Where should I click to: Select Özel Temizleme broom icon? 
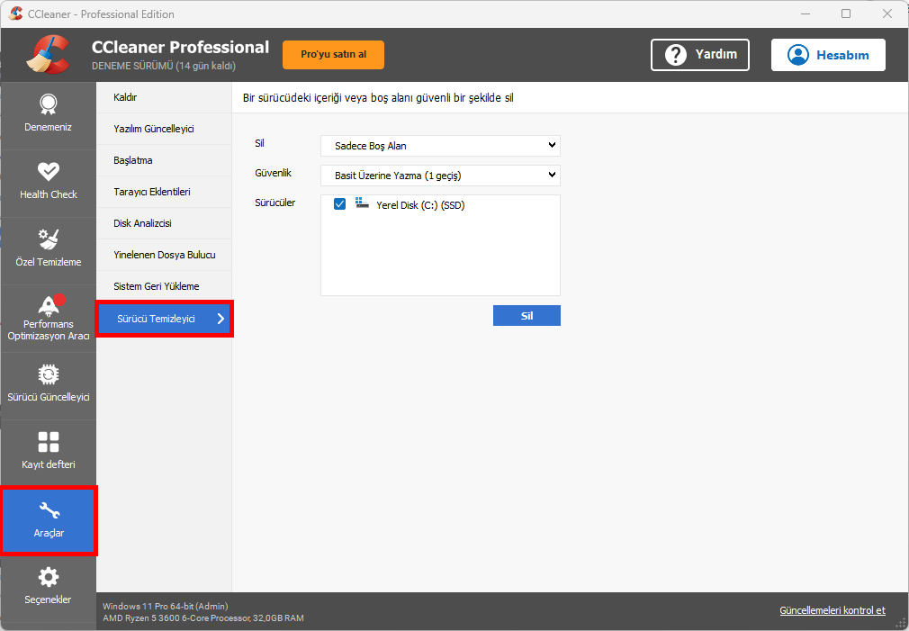pyautogui.click(x=48, y=239)
